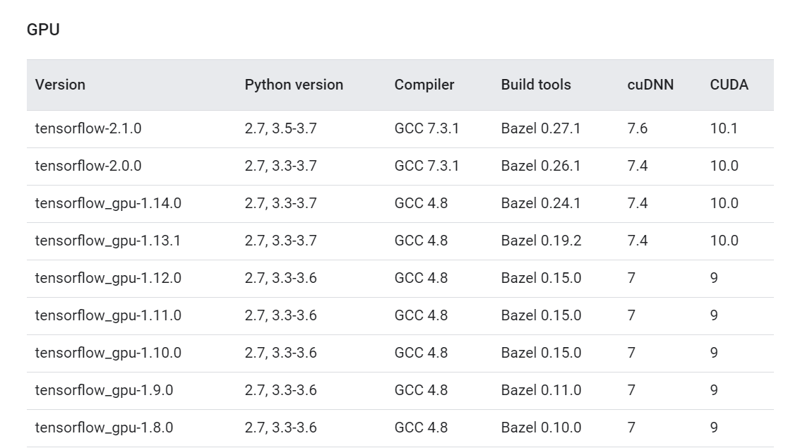The width and height of the screenshot is (788, 448).
Task: Click the tensorflow_gpu-1.13.1 row label
Action: click(108, 241)
